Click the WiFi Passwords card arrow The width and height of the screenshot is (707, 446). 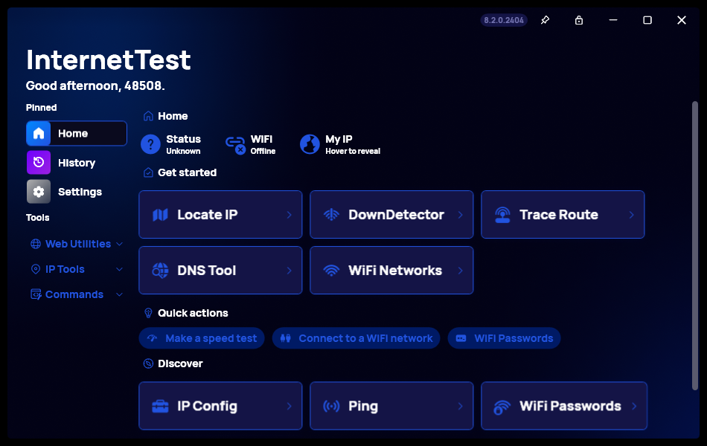click(x=634, y=407)
